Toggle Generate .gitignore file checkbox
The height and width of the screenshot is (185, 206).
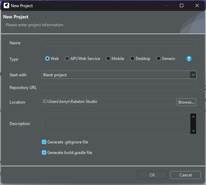point(44,142)
